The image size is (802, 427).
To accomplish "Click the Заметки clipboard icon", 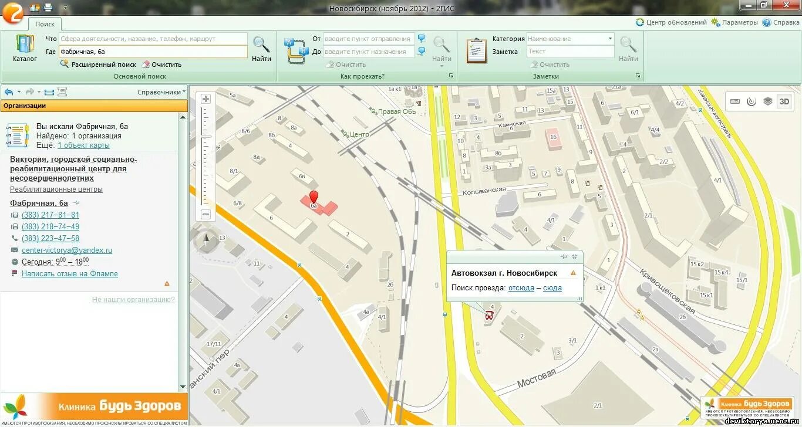I will (x=477, y=50).
